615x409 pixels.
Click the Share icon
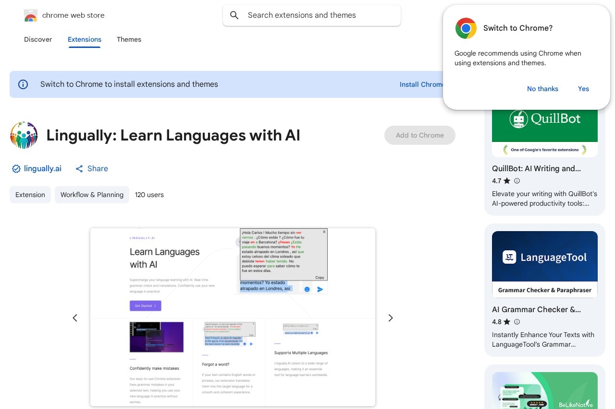tap(79, 169)
